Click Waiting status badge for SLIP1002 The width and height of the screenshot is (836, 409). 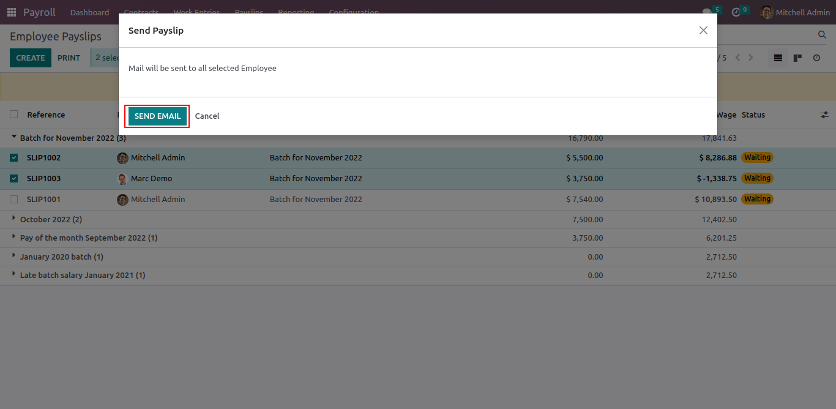pyautogui.click(x=757, y=157)
